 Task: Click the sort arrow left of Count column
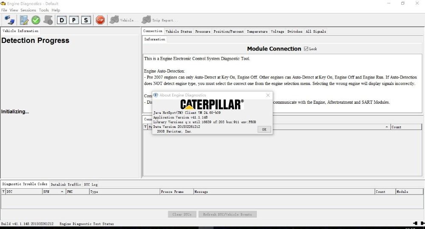tap(387, 127)
